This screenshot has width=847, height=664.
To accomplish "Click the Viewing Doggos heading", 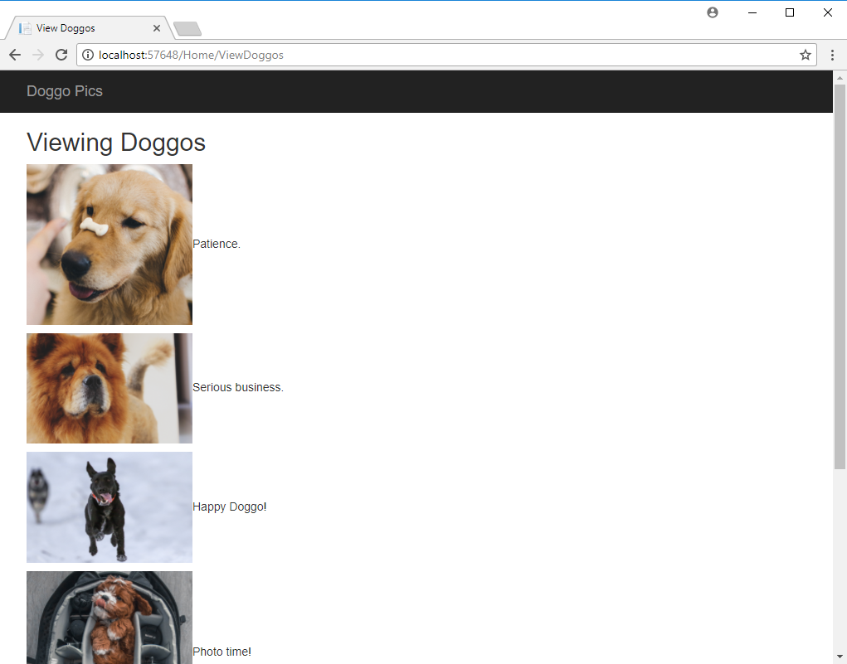I will pos(116,143).
